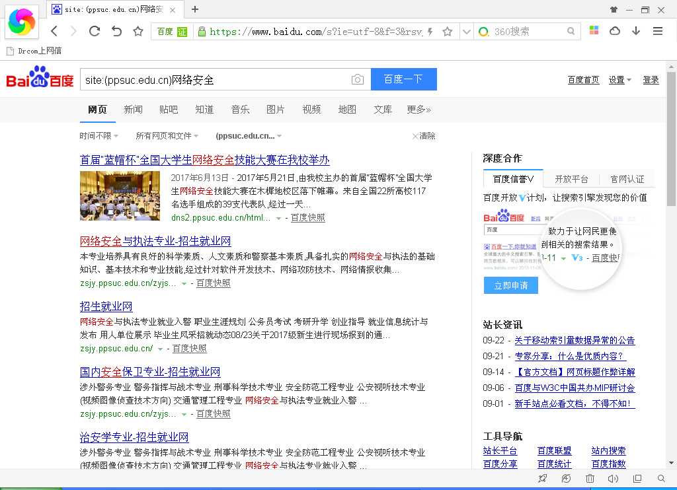This screenshot has width=677, height=490.
Task: Click the 百度一下 search button
Action: (404, 79)
